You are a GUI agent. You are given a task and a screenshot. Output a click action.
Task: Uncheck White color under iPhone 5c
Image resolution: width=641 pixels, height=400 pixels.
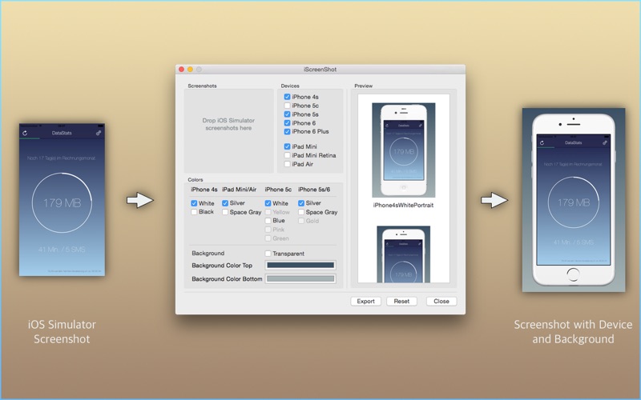[x=268, y=203]
